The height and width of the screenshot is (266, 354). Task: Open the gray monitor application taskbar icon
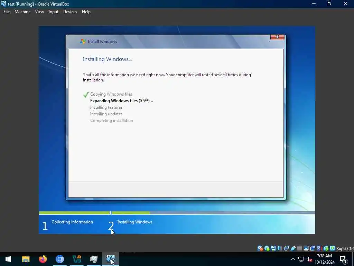pos(94,259)
